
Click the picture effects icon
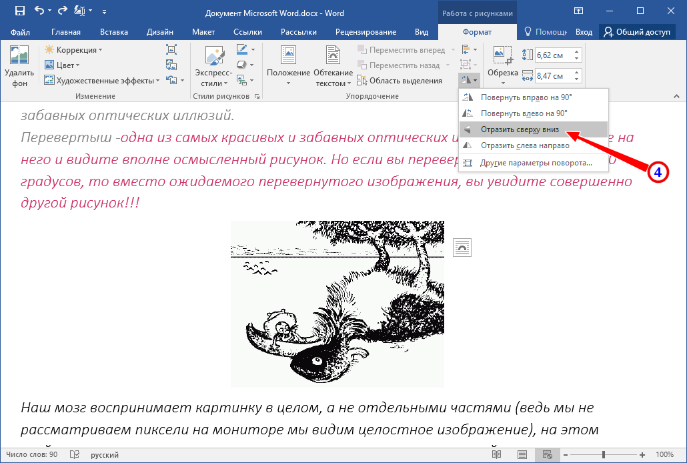[x=242, y=65]
